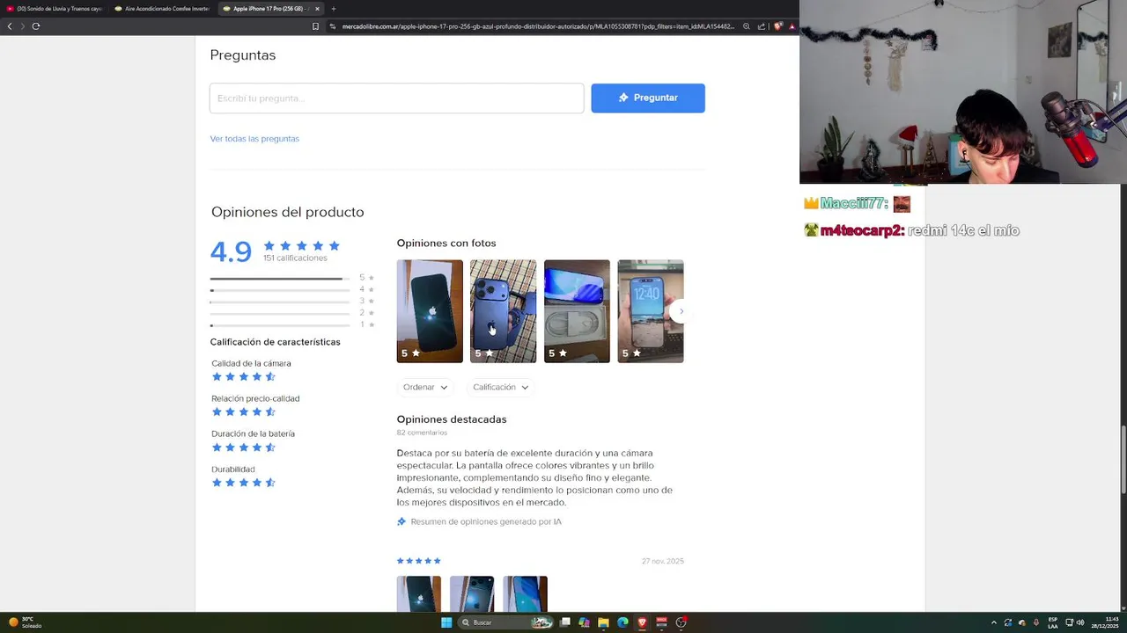Expand the Ordenar dropdown

pyautogui.click(x=425, y=388)
